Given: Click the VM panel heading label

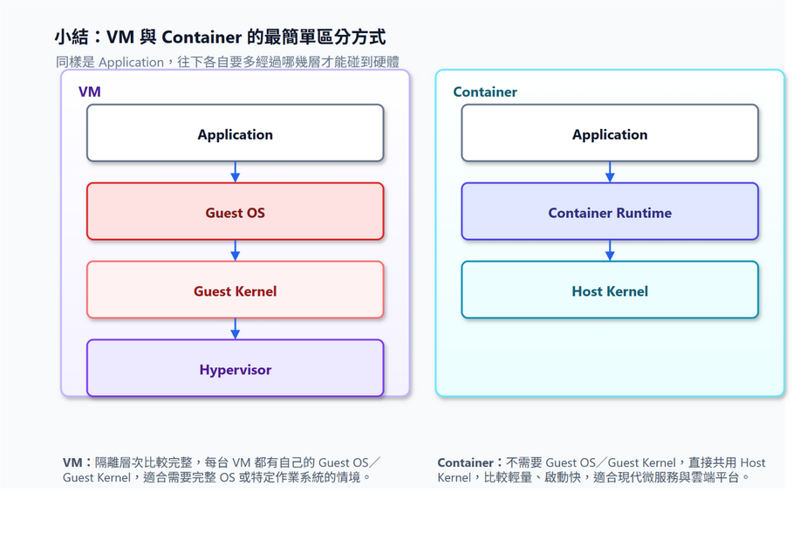Looking at the screenshot, I should click(x=90, y=92).
